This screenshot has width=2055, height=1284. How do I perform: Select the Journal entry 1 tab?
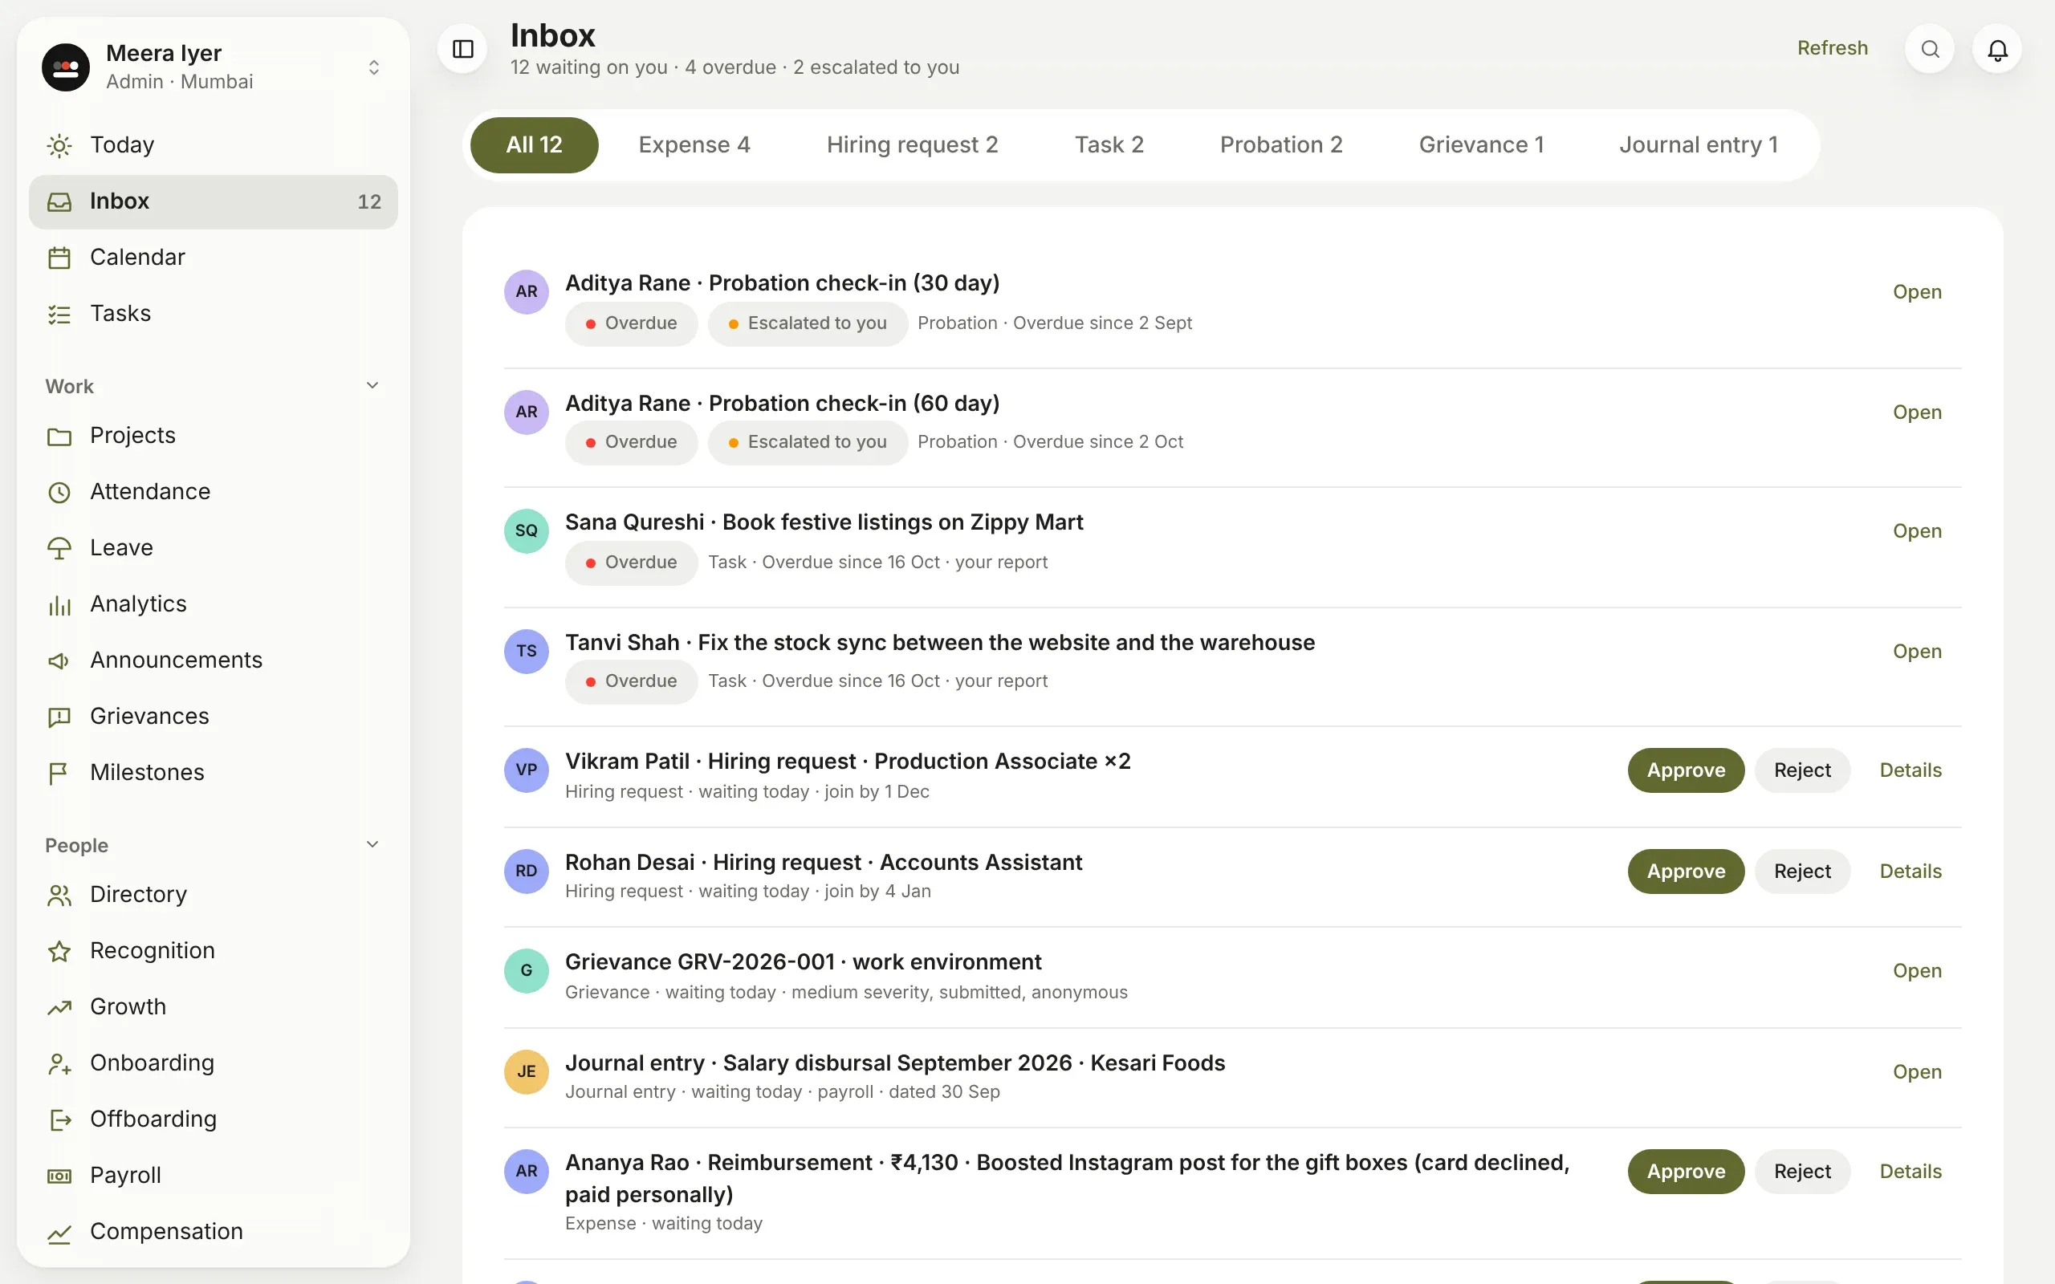pyautogui.click(x=1699, y=144)
